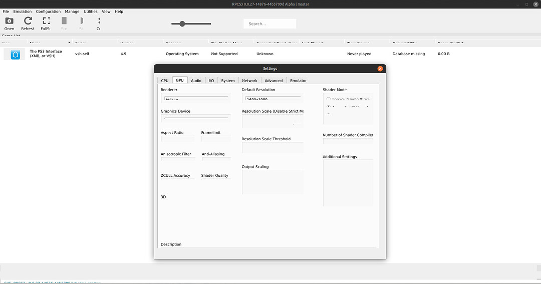Viewport: 541px width, 284px height.
Task: Switch to the CPU settings tab
Action: [x=165, y=81]
